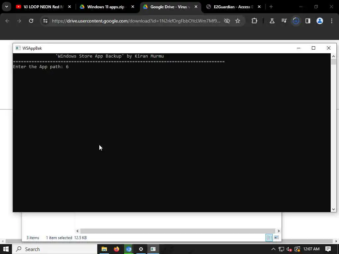Click the console scrollbar up arrow

pyautogui.click(x=333, y=56)
